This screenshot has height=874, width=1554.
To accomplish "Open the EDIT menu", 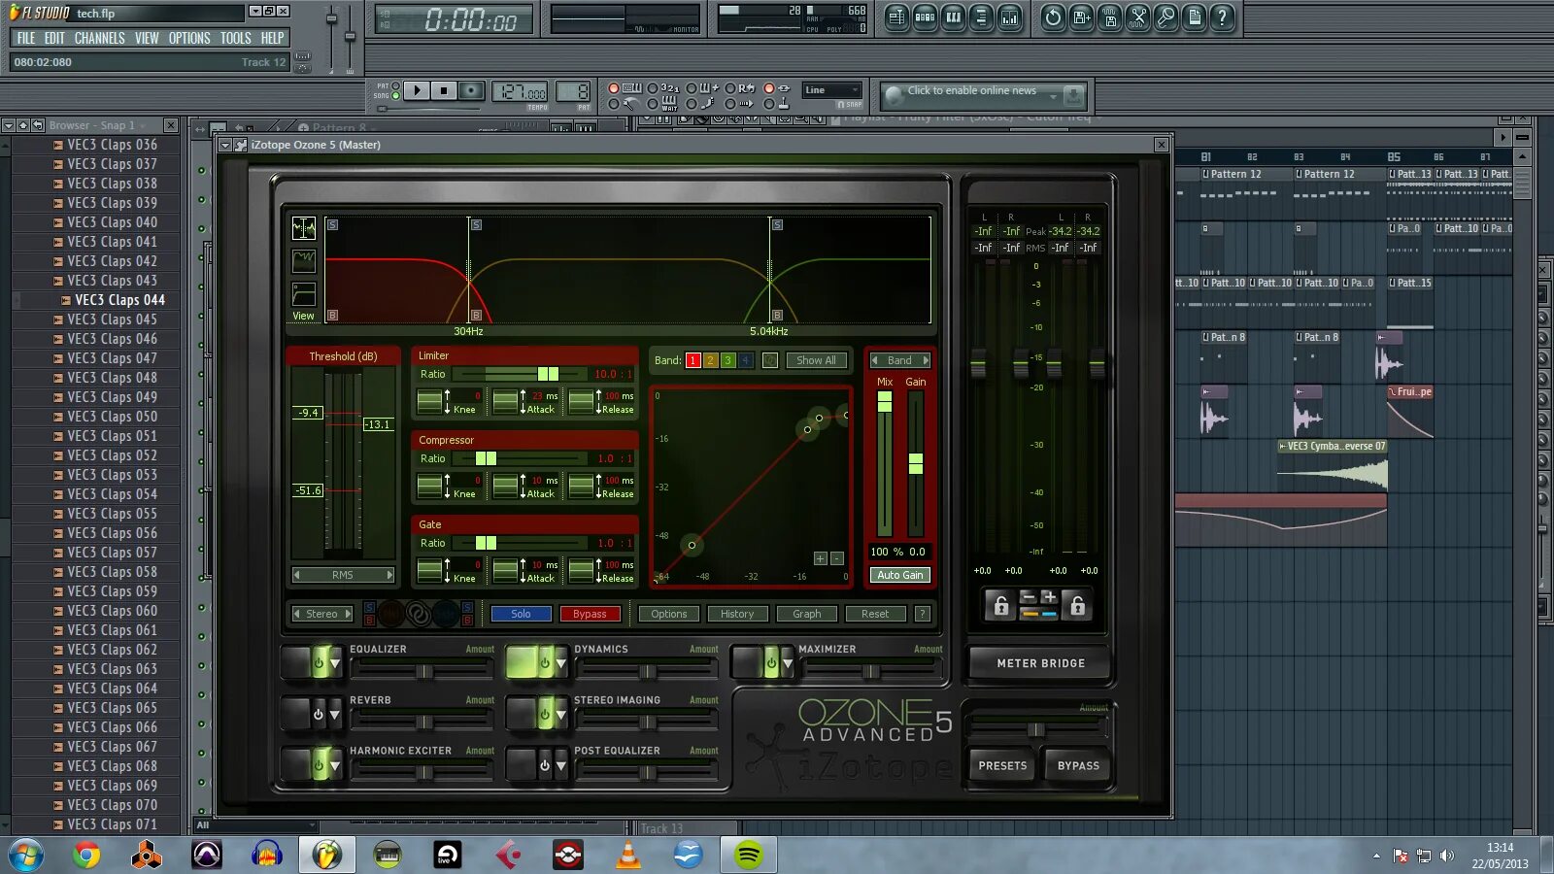I will (54, 38).
